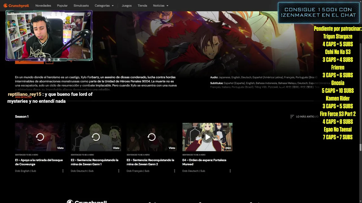Expand the Season 1 selector

click(22, 116)
